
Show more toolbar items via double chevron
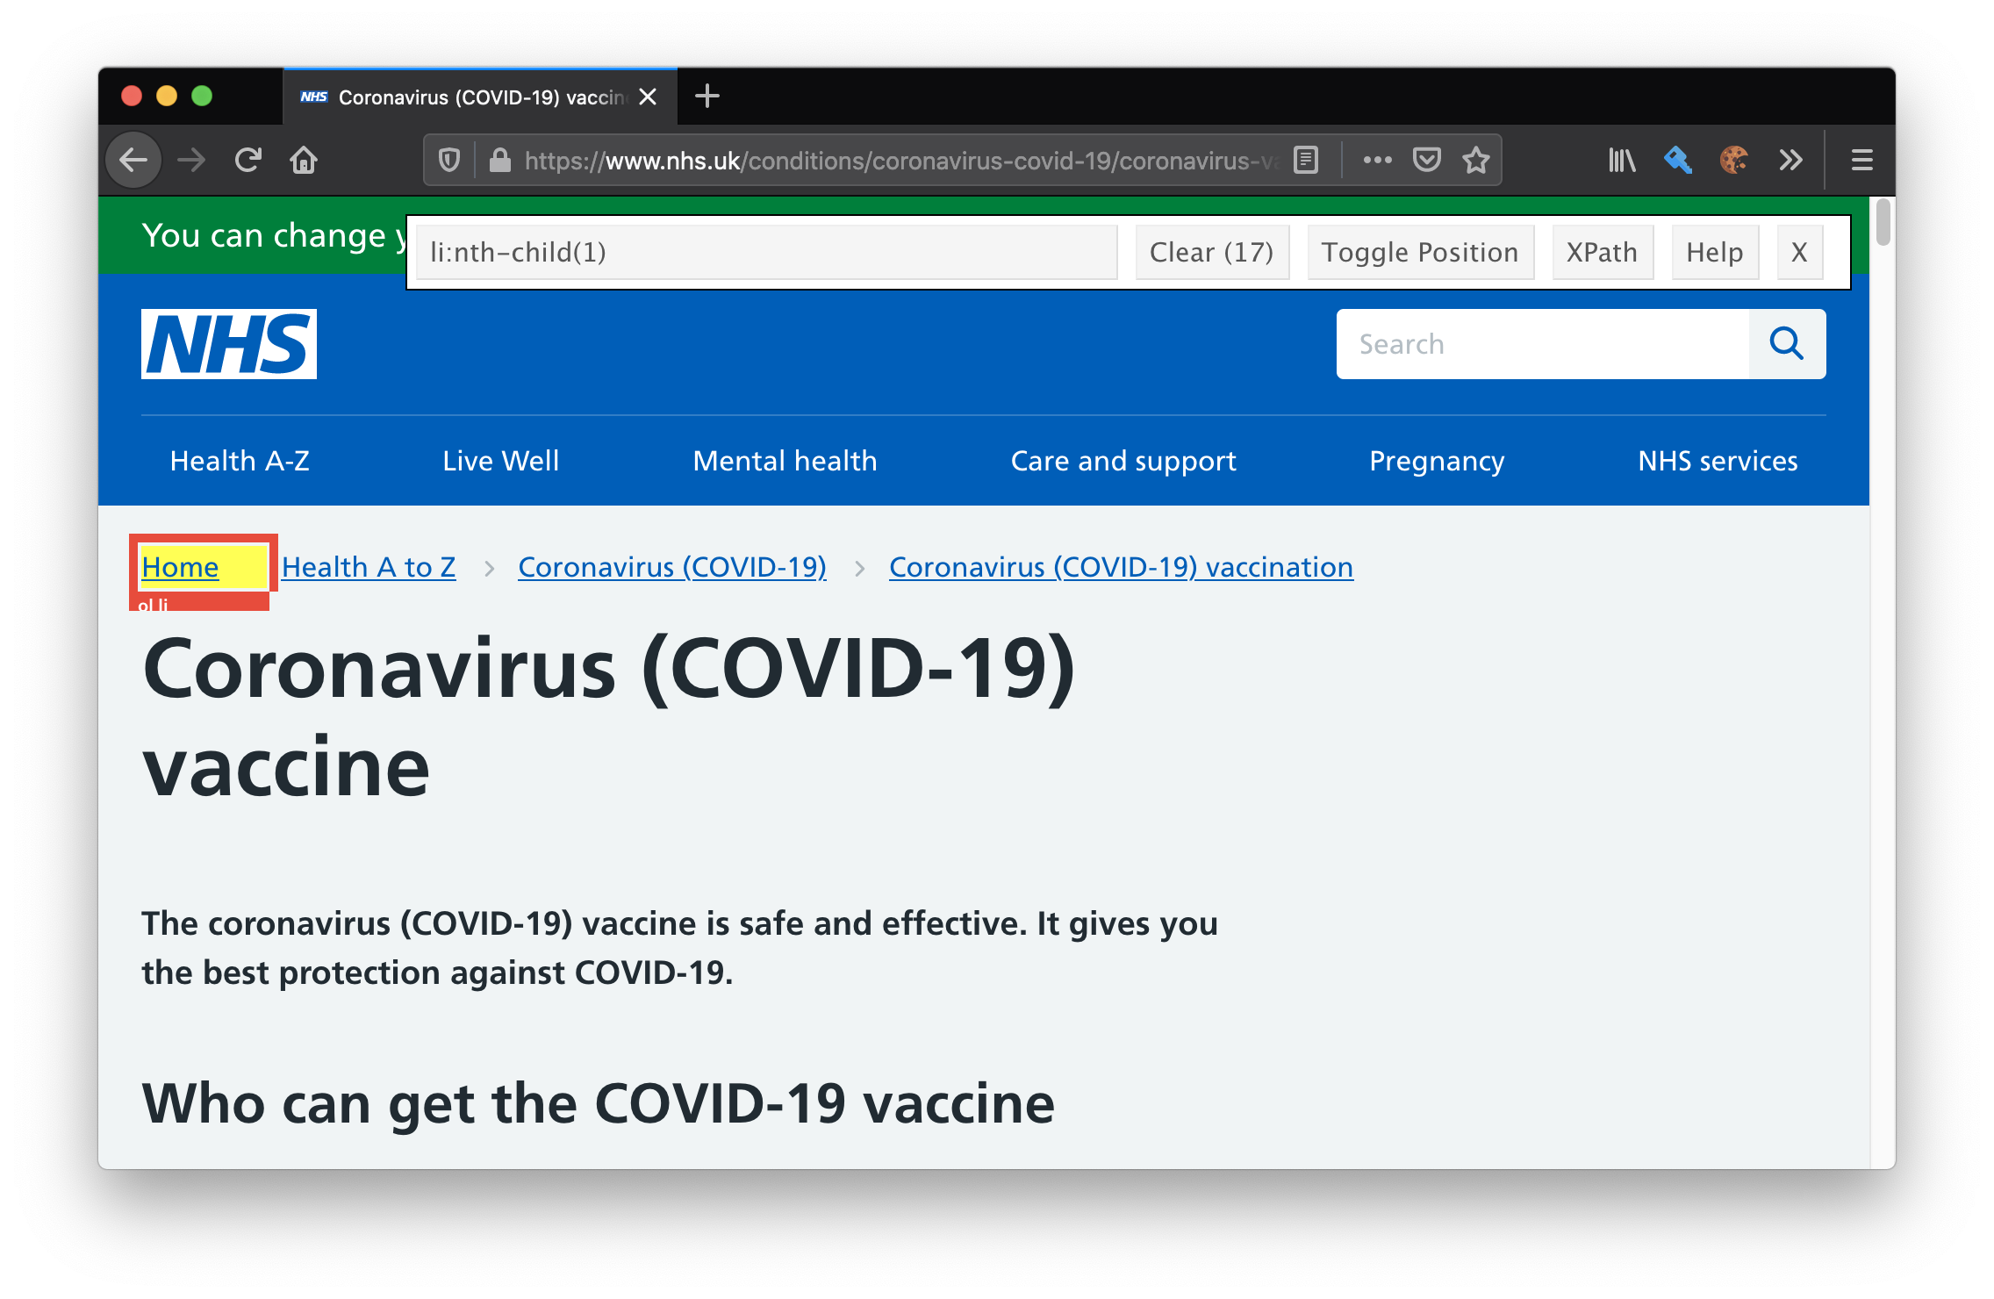1790,161
